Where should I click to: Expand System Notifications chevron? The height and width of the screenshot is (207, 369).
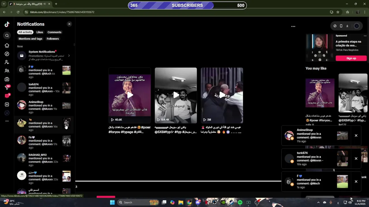tap(69, 55)
